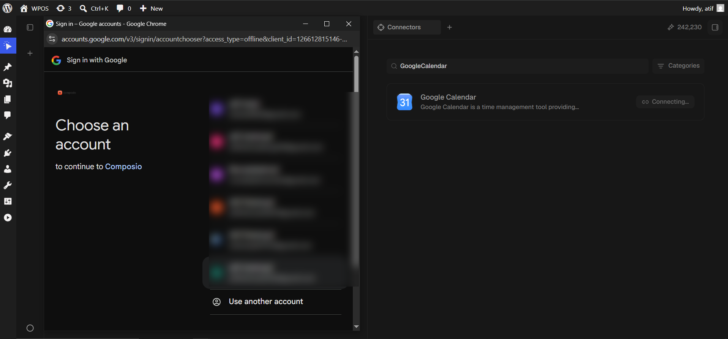Open the Users icon in sidebar

click(8, 169)
